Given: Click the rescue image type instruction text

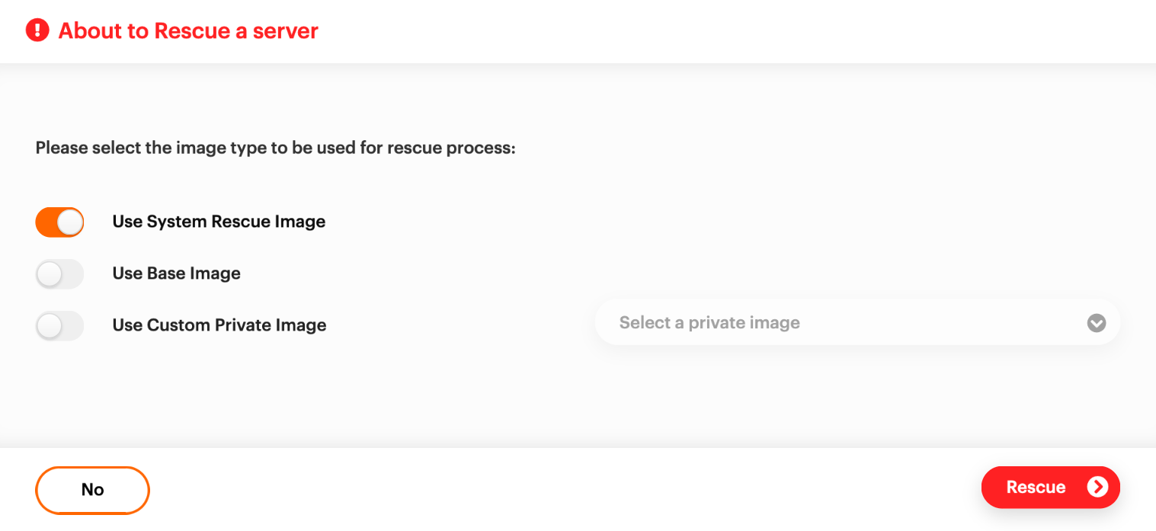Looking at the screenshot, I should tap(275, 147).
